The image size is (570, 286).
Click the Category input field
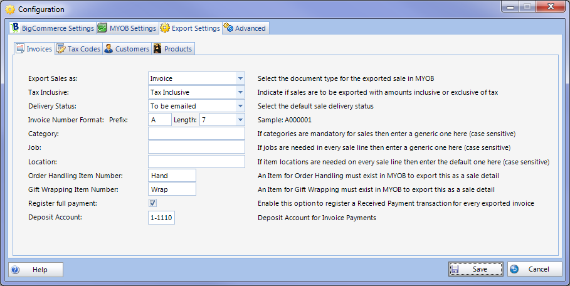tap(196, 134)
